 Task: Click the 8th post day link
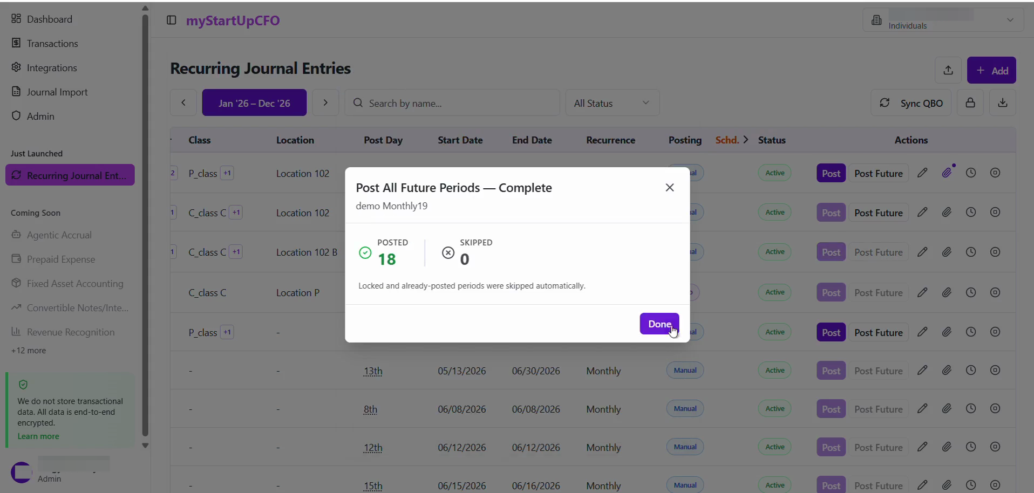(x=370, y=409)
